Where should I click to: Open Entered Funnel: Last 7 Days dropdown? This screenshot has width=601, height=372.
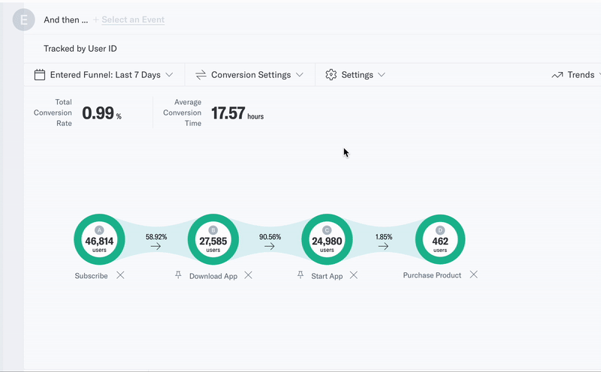pos(104,75)
